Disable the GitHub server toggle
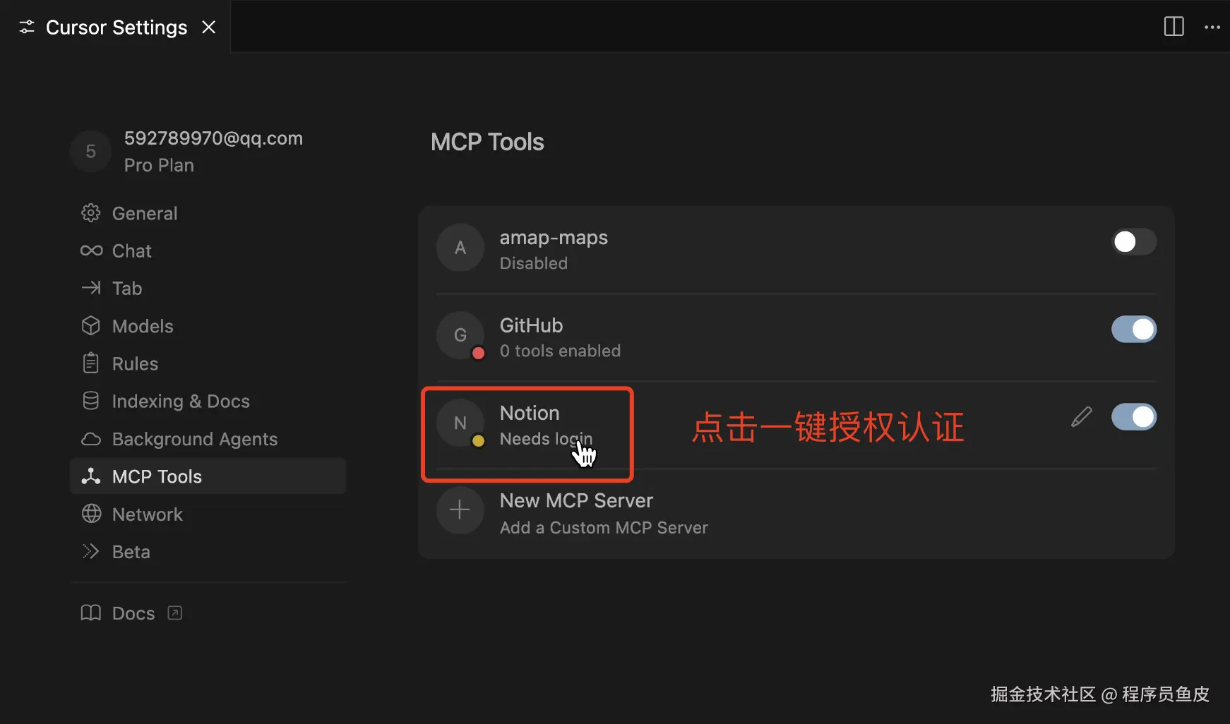Image resolution: width=1230 pixels, height=724 pixels. (1134, 329)
